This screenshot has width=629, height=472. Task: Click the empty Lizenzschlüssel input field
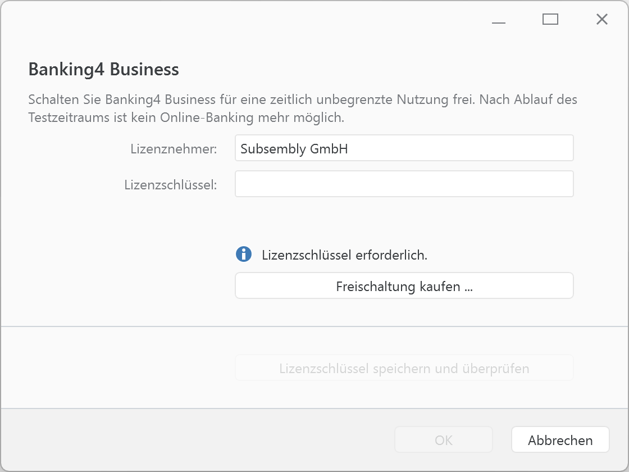click(x=404, y=184)
